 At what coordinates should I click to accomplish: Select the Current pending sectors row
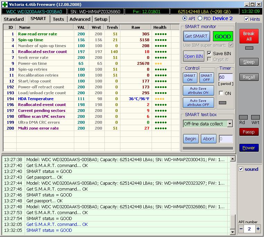[92, 111]
